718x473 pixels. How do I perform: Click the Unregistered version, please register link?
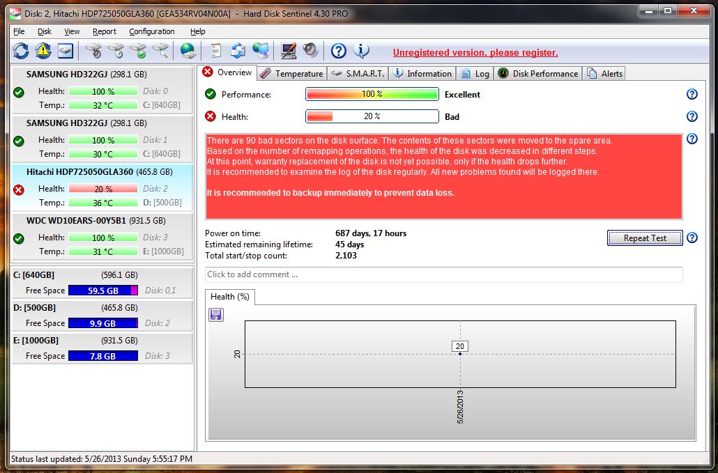[475, 53]
